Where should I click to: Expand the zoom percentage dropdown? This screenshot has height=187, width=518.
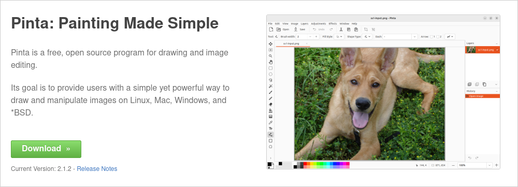[x=490, y=165]
